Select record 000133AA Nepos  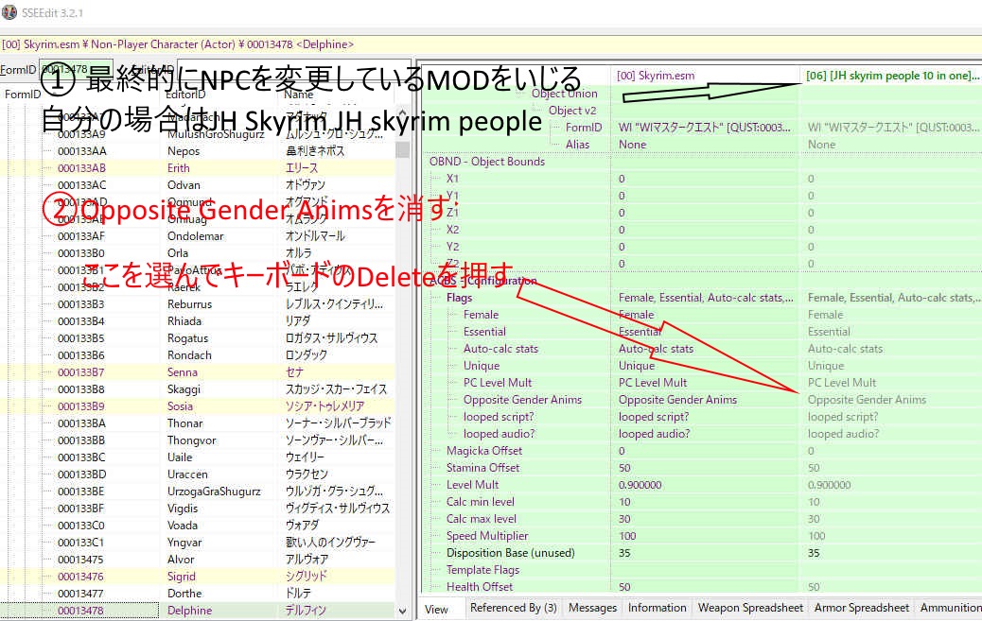click(198, 151)
